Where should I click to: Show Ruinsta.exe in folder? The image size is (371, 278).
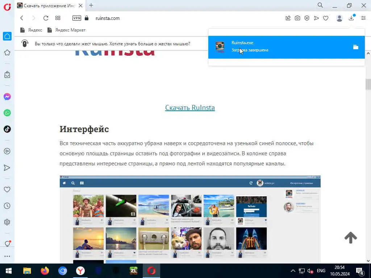(x=356, y=47)
